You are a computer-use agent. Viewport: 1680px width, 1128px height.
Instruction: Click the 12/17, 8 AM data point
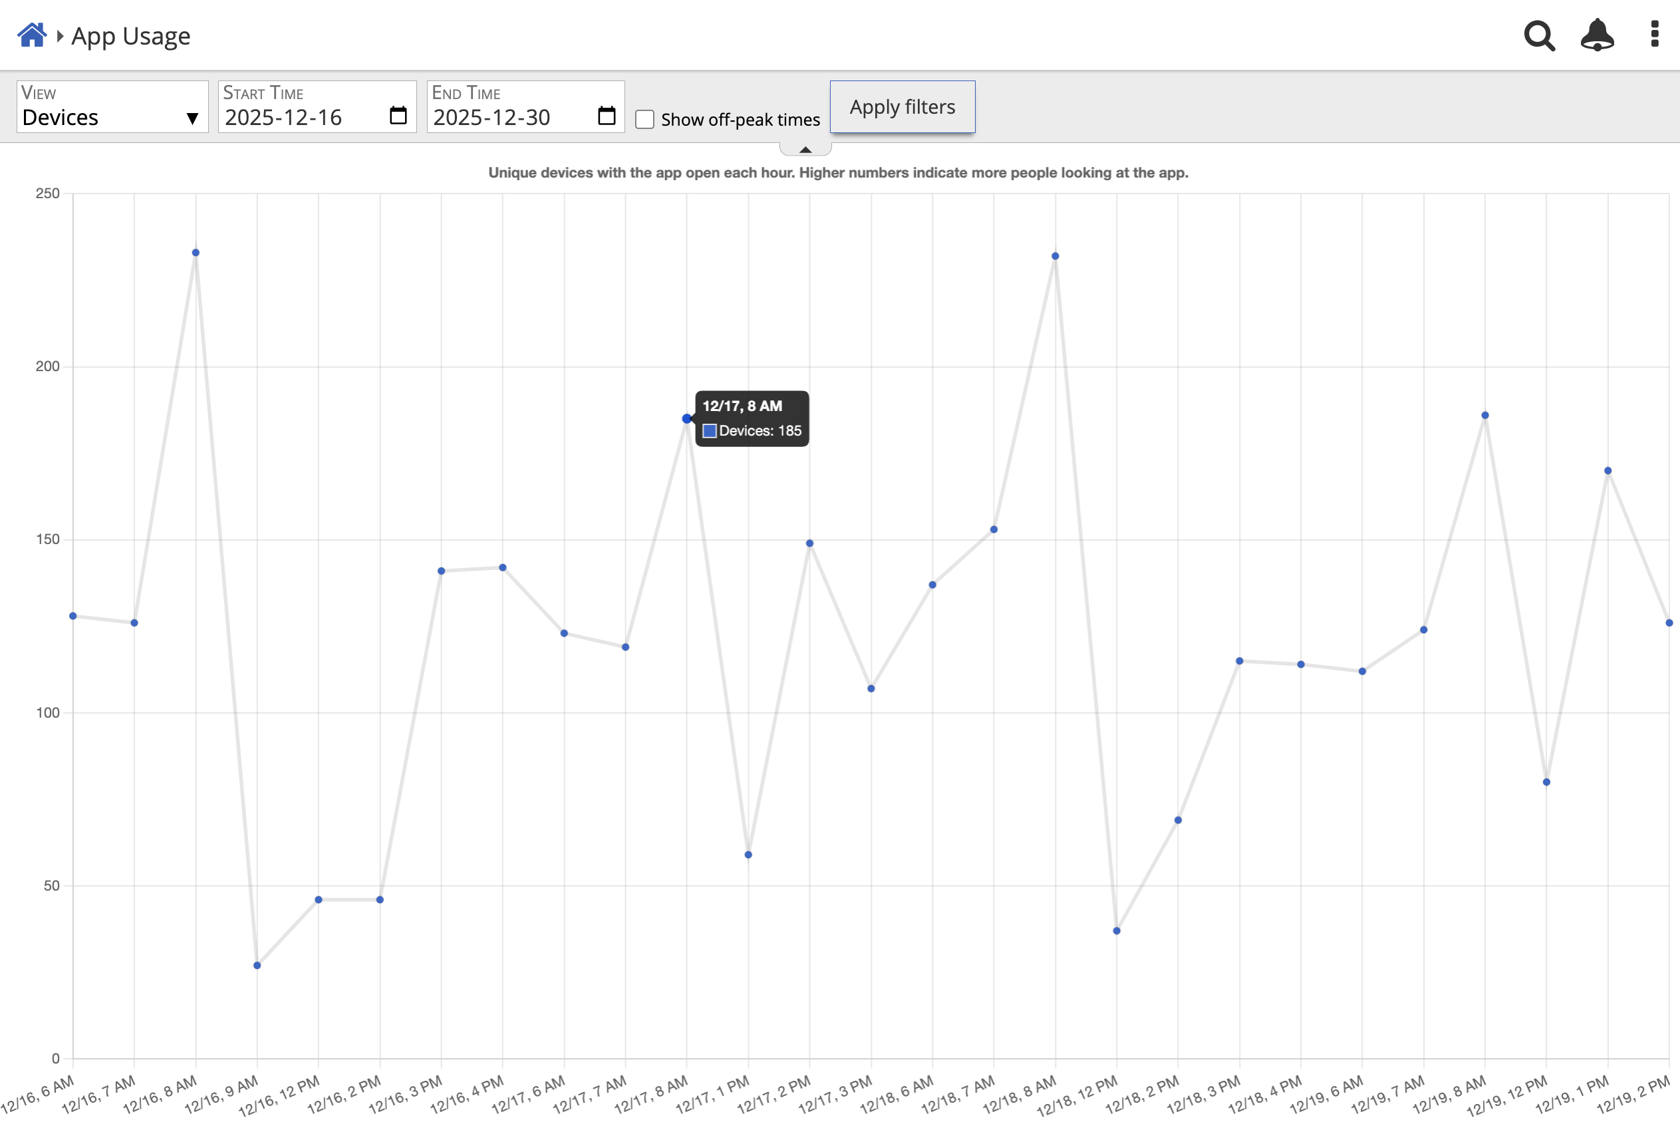(x=687, y=419)
